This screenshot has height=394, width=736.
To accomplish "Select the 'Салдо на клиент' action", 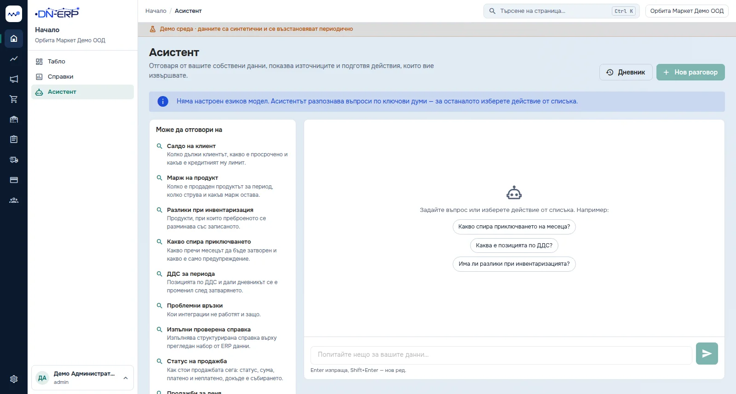I will coord(223,154).
